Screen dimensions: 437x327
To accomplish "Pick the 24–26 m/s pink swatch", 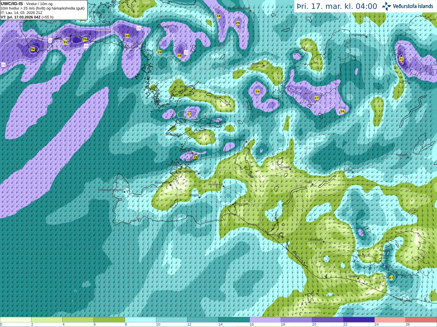I will click(x=390, y=320).
